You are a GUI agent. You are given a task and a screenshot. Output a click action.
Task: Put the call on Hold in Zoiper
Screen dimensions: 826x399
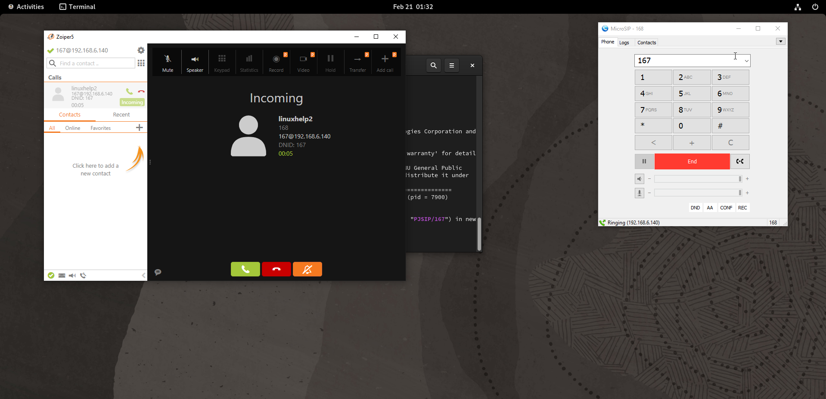330,62
